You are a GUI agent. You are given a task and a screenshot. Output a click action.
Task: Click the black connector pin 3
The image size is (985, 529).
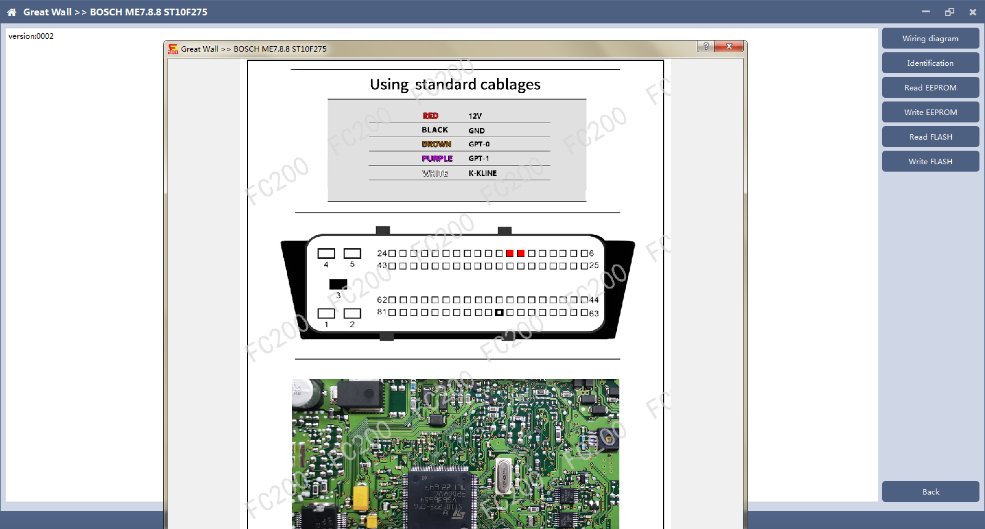(x=338, y=284)
